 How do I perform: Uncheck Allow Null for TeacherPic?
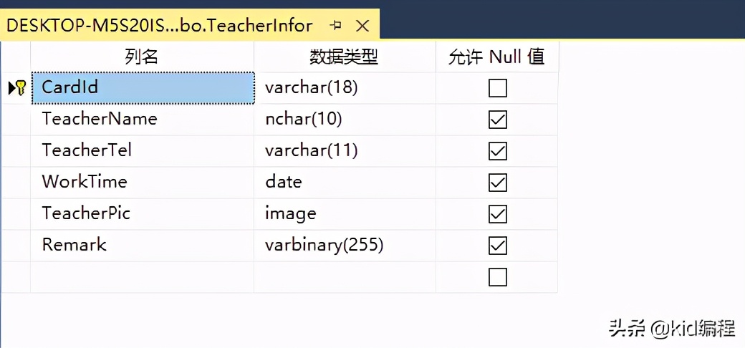point(497,214)
